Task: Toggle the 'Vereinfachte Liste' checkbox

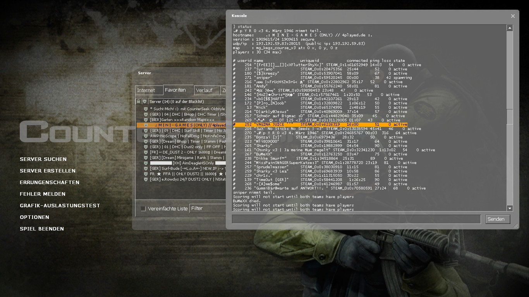Action: pos(143,208)
